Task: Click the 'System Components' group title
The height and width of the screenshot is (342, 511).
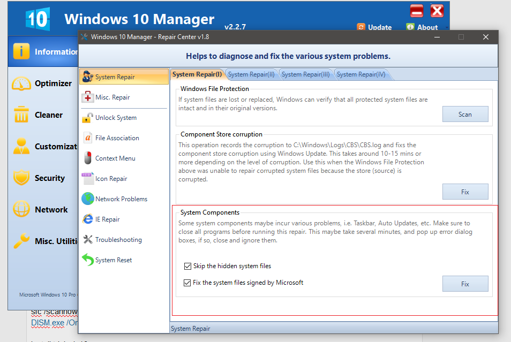Action: (x=210, y=212)
